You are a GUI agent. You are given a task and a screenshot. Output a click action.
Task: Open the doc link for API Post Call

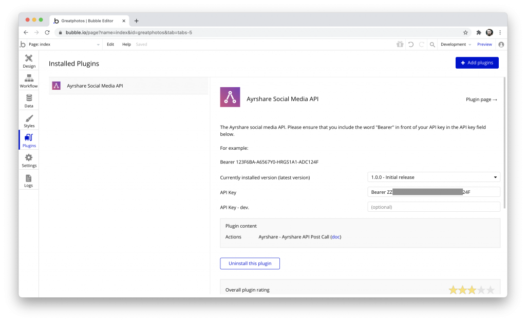336,237
